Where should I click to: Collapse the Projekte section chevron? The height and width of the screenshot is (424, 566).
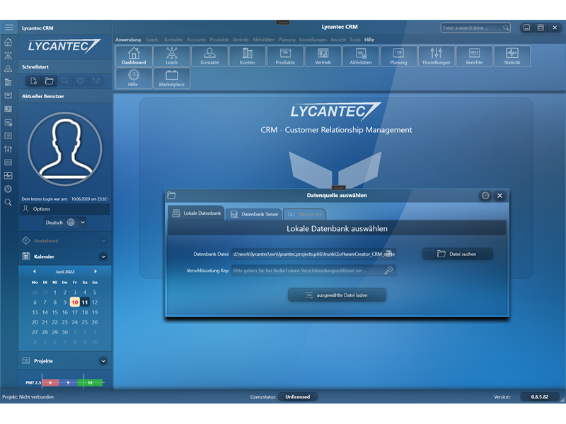click(x=103, y=361)
